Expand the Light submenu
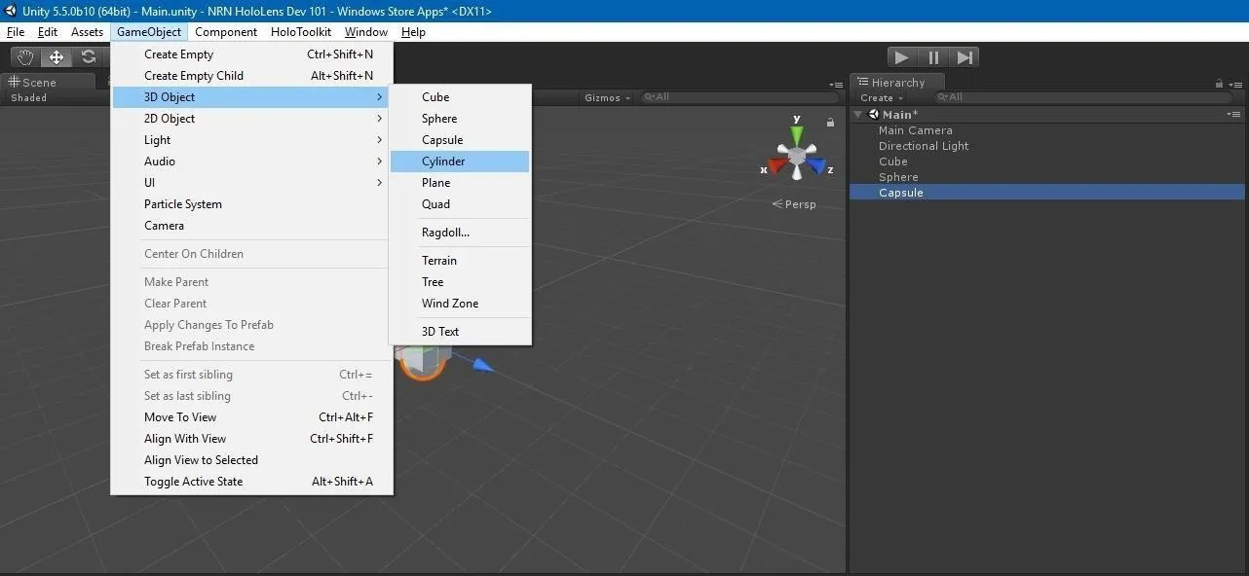 click(x=251, y=140)
